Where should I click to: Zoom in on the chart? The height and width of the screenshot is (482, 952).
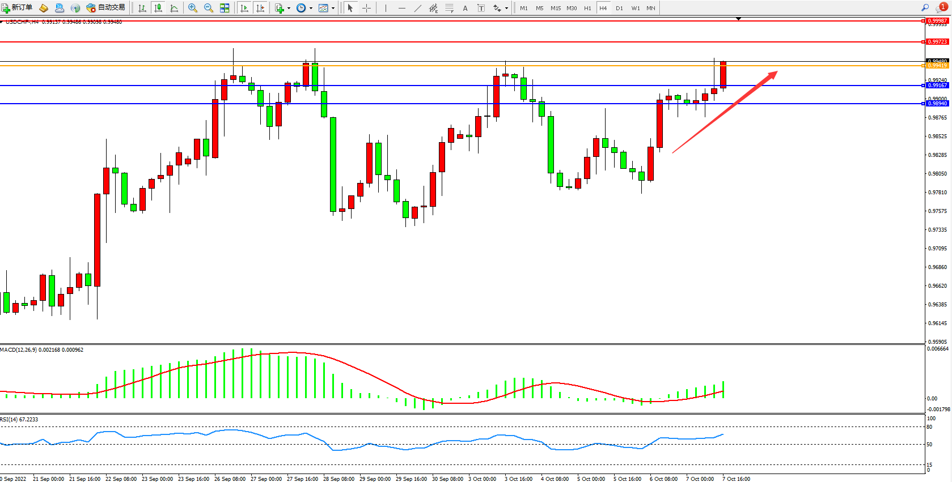tap(193, 8)
